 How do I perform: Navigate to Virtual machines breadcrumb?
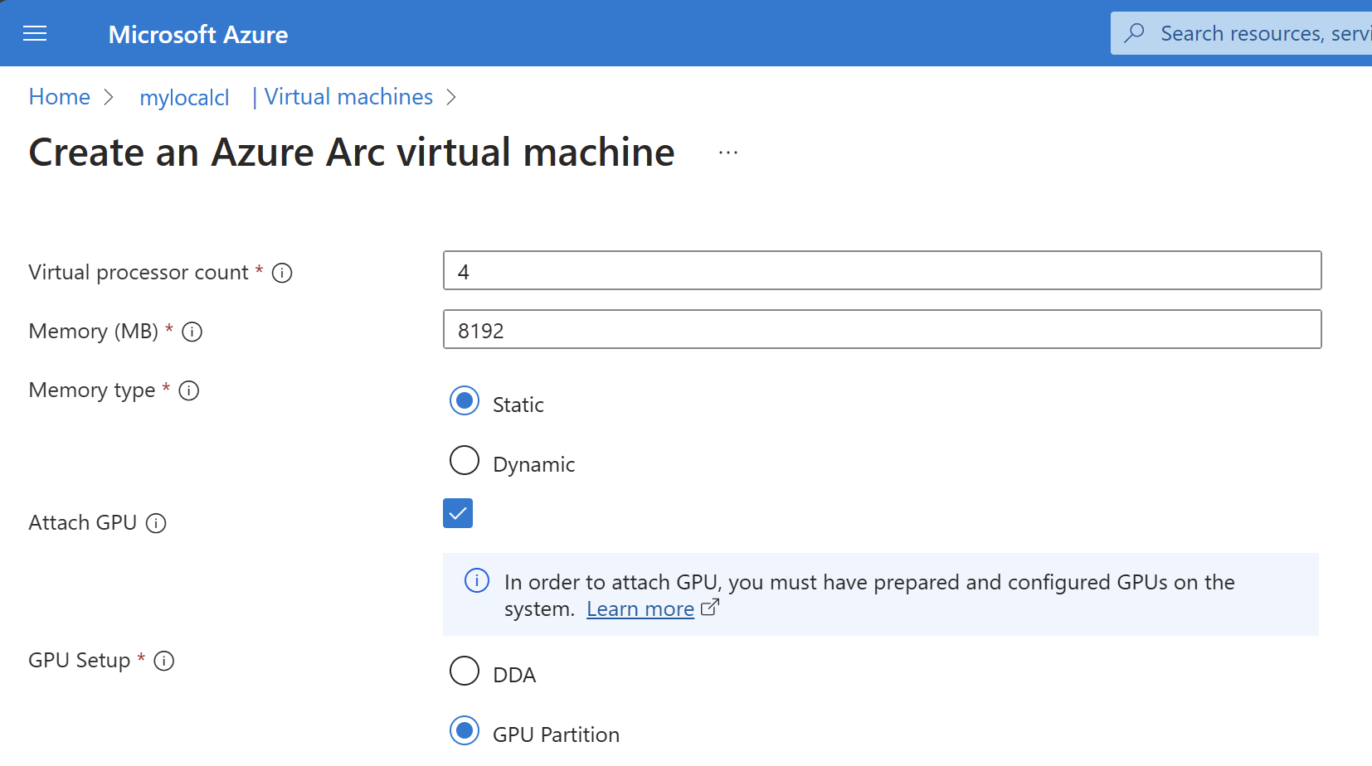tap(348, 97)
